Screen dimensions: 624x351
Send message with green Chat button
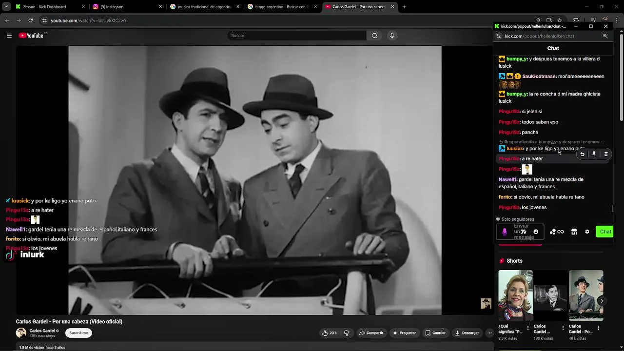click(x=605, y=232)
